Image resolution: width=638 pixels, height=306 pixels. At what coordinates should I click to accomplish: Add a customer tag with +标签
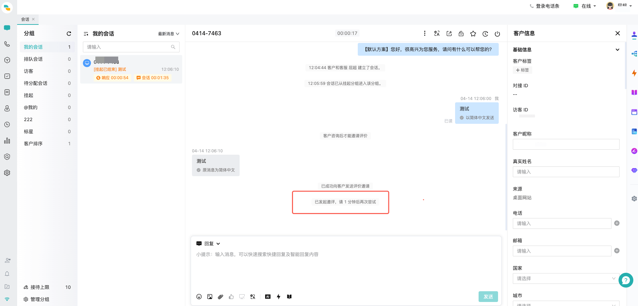coord(523,70)
